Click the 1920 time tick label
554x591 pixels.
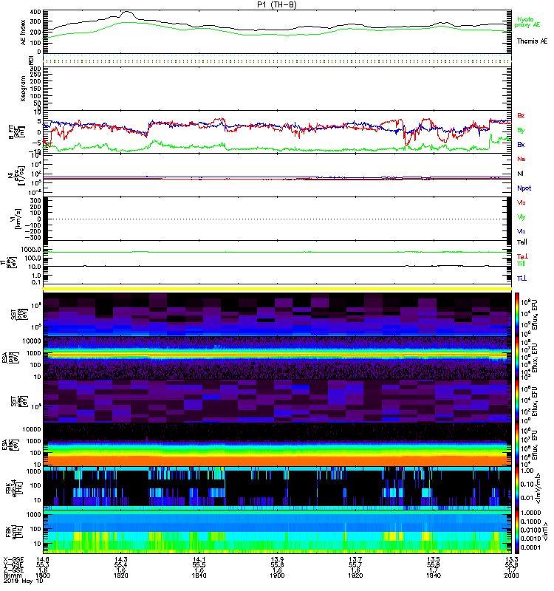tap(355, 576)
